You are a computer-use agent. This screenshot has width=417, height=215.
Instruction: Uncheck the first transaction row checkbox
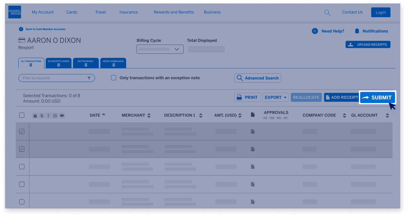[x=22, y=132]
